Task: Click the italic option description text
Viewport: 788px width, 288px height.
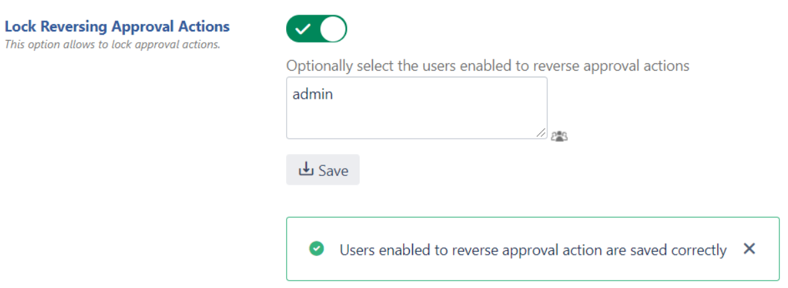Action: (112, 44)
